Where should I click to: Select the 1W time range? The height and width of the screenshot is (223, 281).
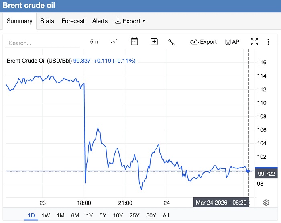pos(46,215)
